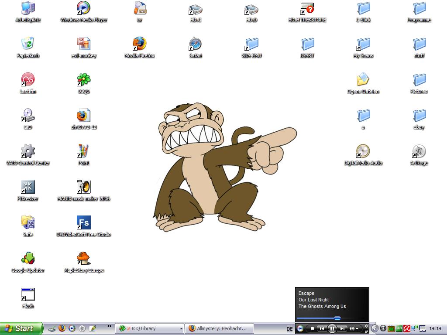Click the first Quick Launch drive icon
The image size is (447, 335).
click(x=52, y=329)
